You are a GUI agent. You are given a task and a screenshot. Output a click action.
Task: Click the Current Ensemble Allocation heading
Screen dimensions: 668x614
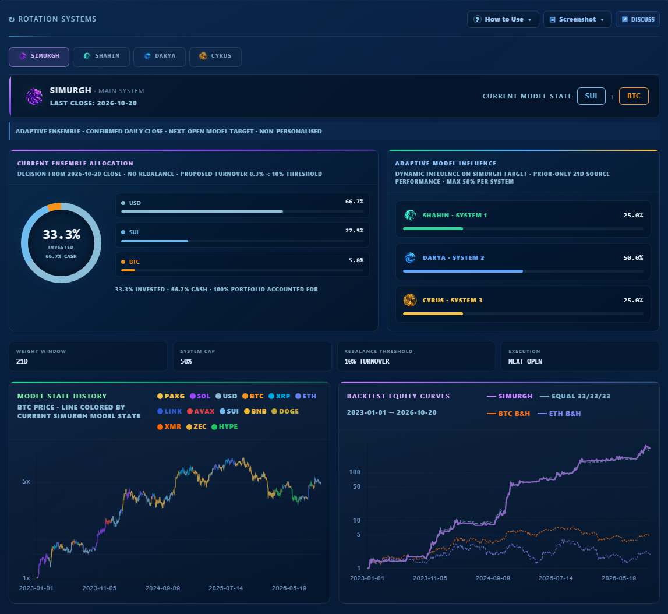tap(75, 164)
